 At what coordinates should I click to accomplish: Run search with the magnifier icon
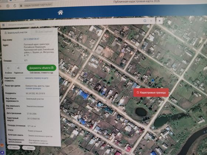[x=145, y=21]
